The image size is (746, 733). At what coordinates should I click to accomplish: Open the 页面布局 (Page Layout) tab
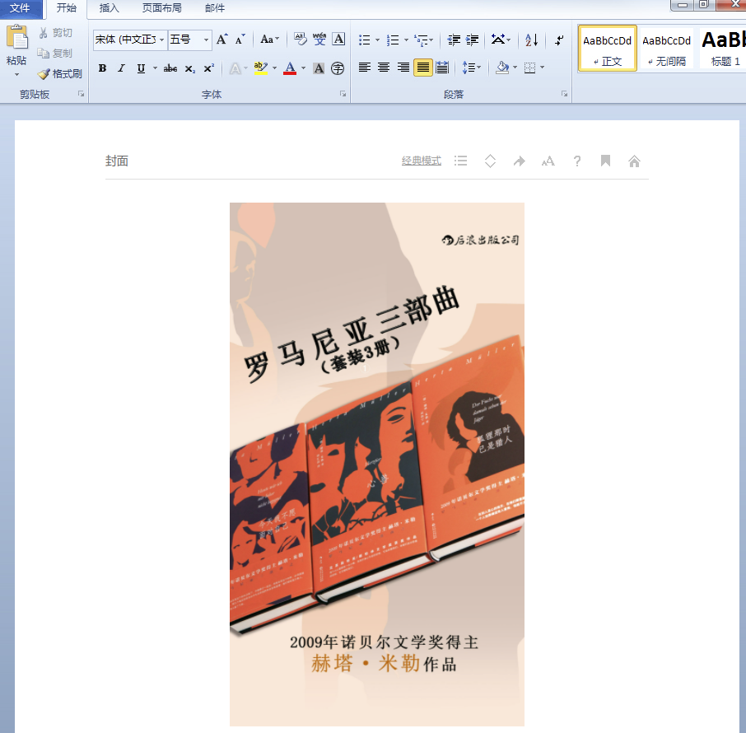point(161,8)
